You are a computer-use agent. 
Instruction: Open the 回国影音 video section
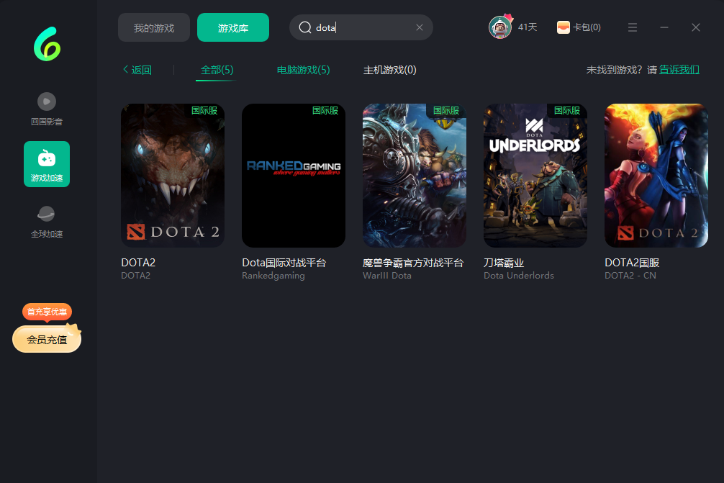47,109
